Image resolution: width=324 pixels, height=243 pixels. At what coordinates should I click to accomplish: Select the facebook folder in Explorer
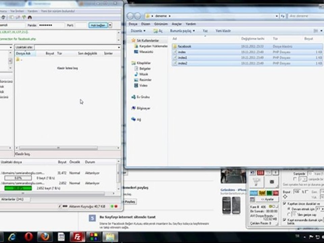247,47
